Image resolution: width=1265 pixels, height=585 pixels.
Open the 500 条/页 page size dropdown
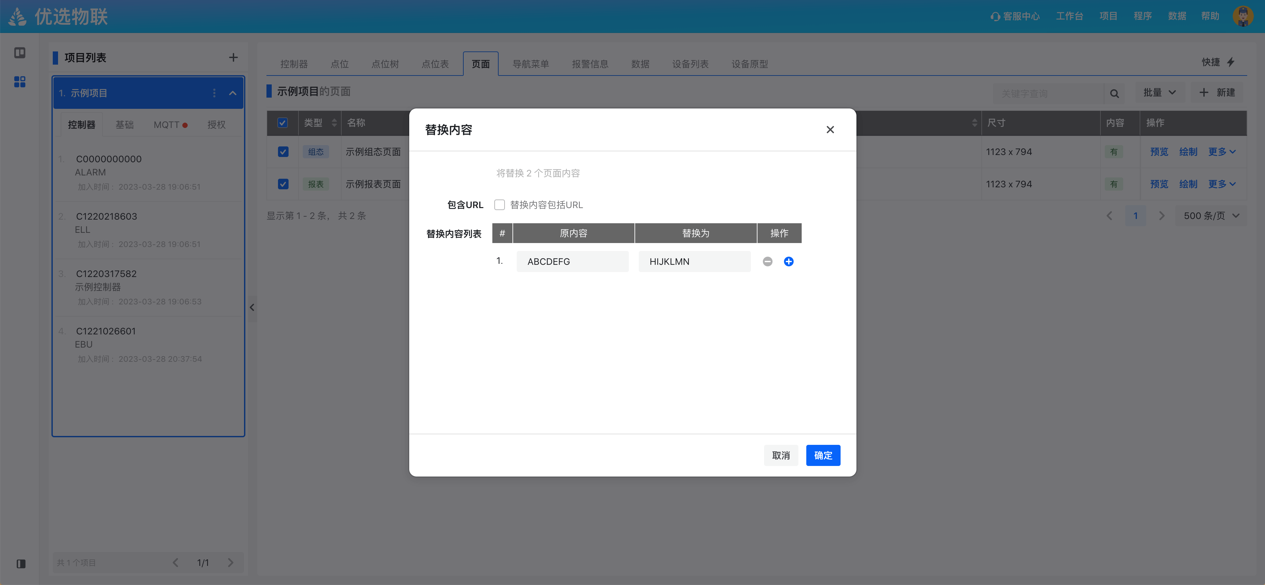pos(1212,216)
